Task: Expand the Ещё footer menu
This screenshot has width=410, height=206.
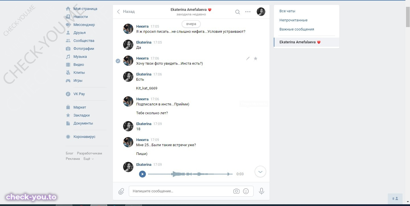Action: [89, 159]
